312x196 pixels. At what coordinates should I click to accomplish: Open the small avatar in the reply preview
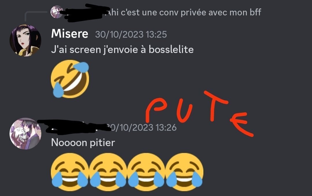[57, 12]
